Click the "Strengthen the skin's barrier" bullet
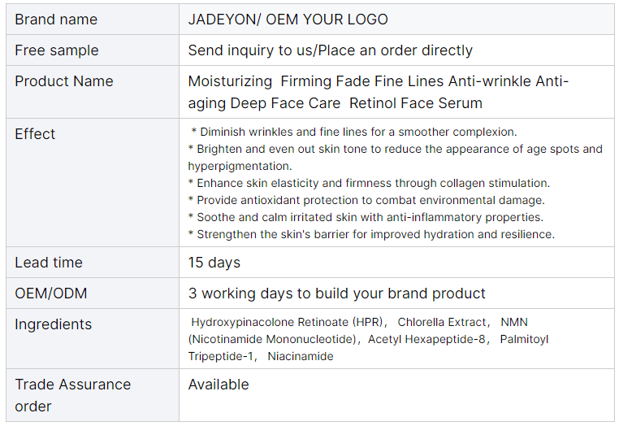The width and height of the screenshot is (619, 426). click(370, 234)
